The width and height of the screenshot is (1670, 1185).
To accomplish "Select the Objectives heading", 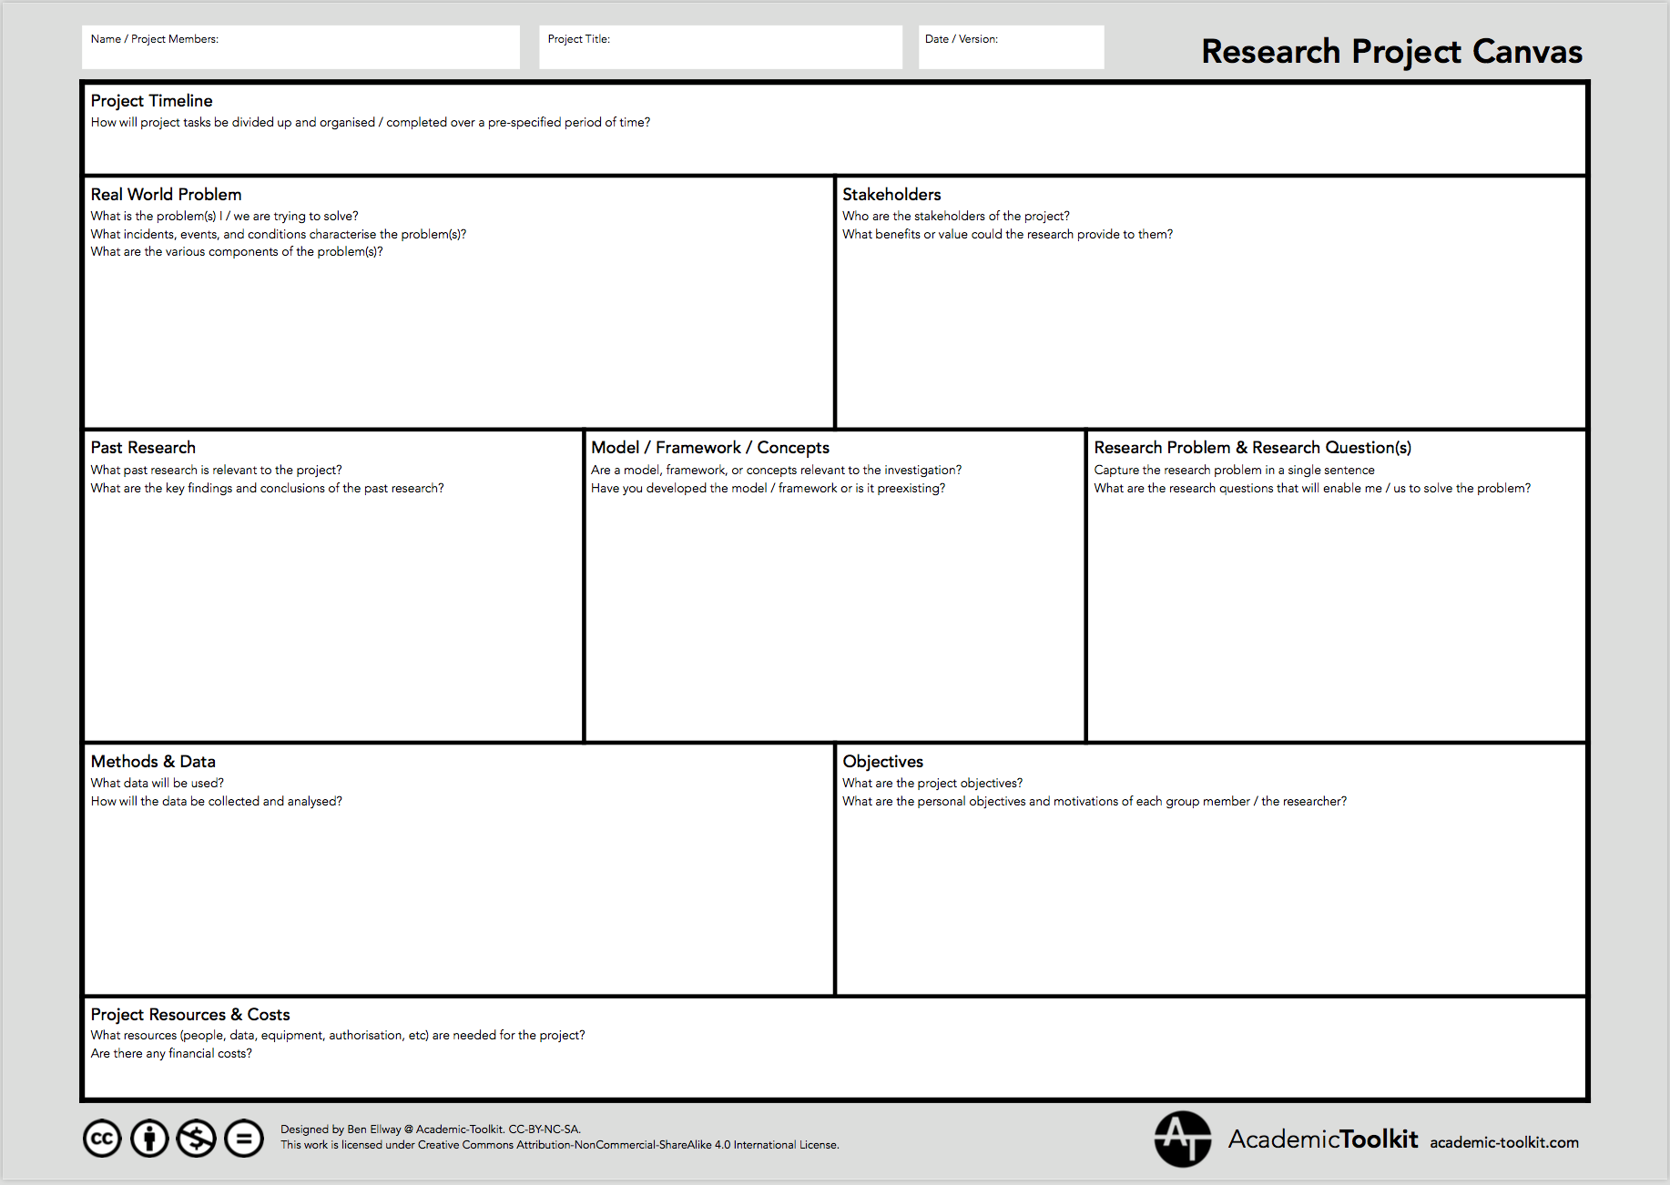I will click(x=882, y=762).
